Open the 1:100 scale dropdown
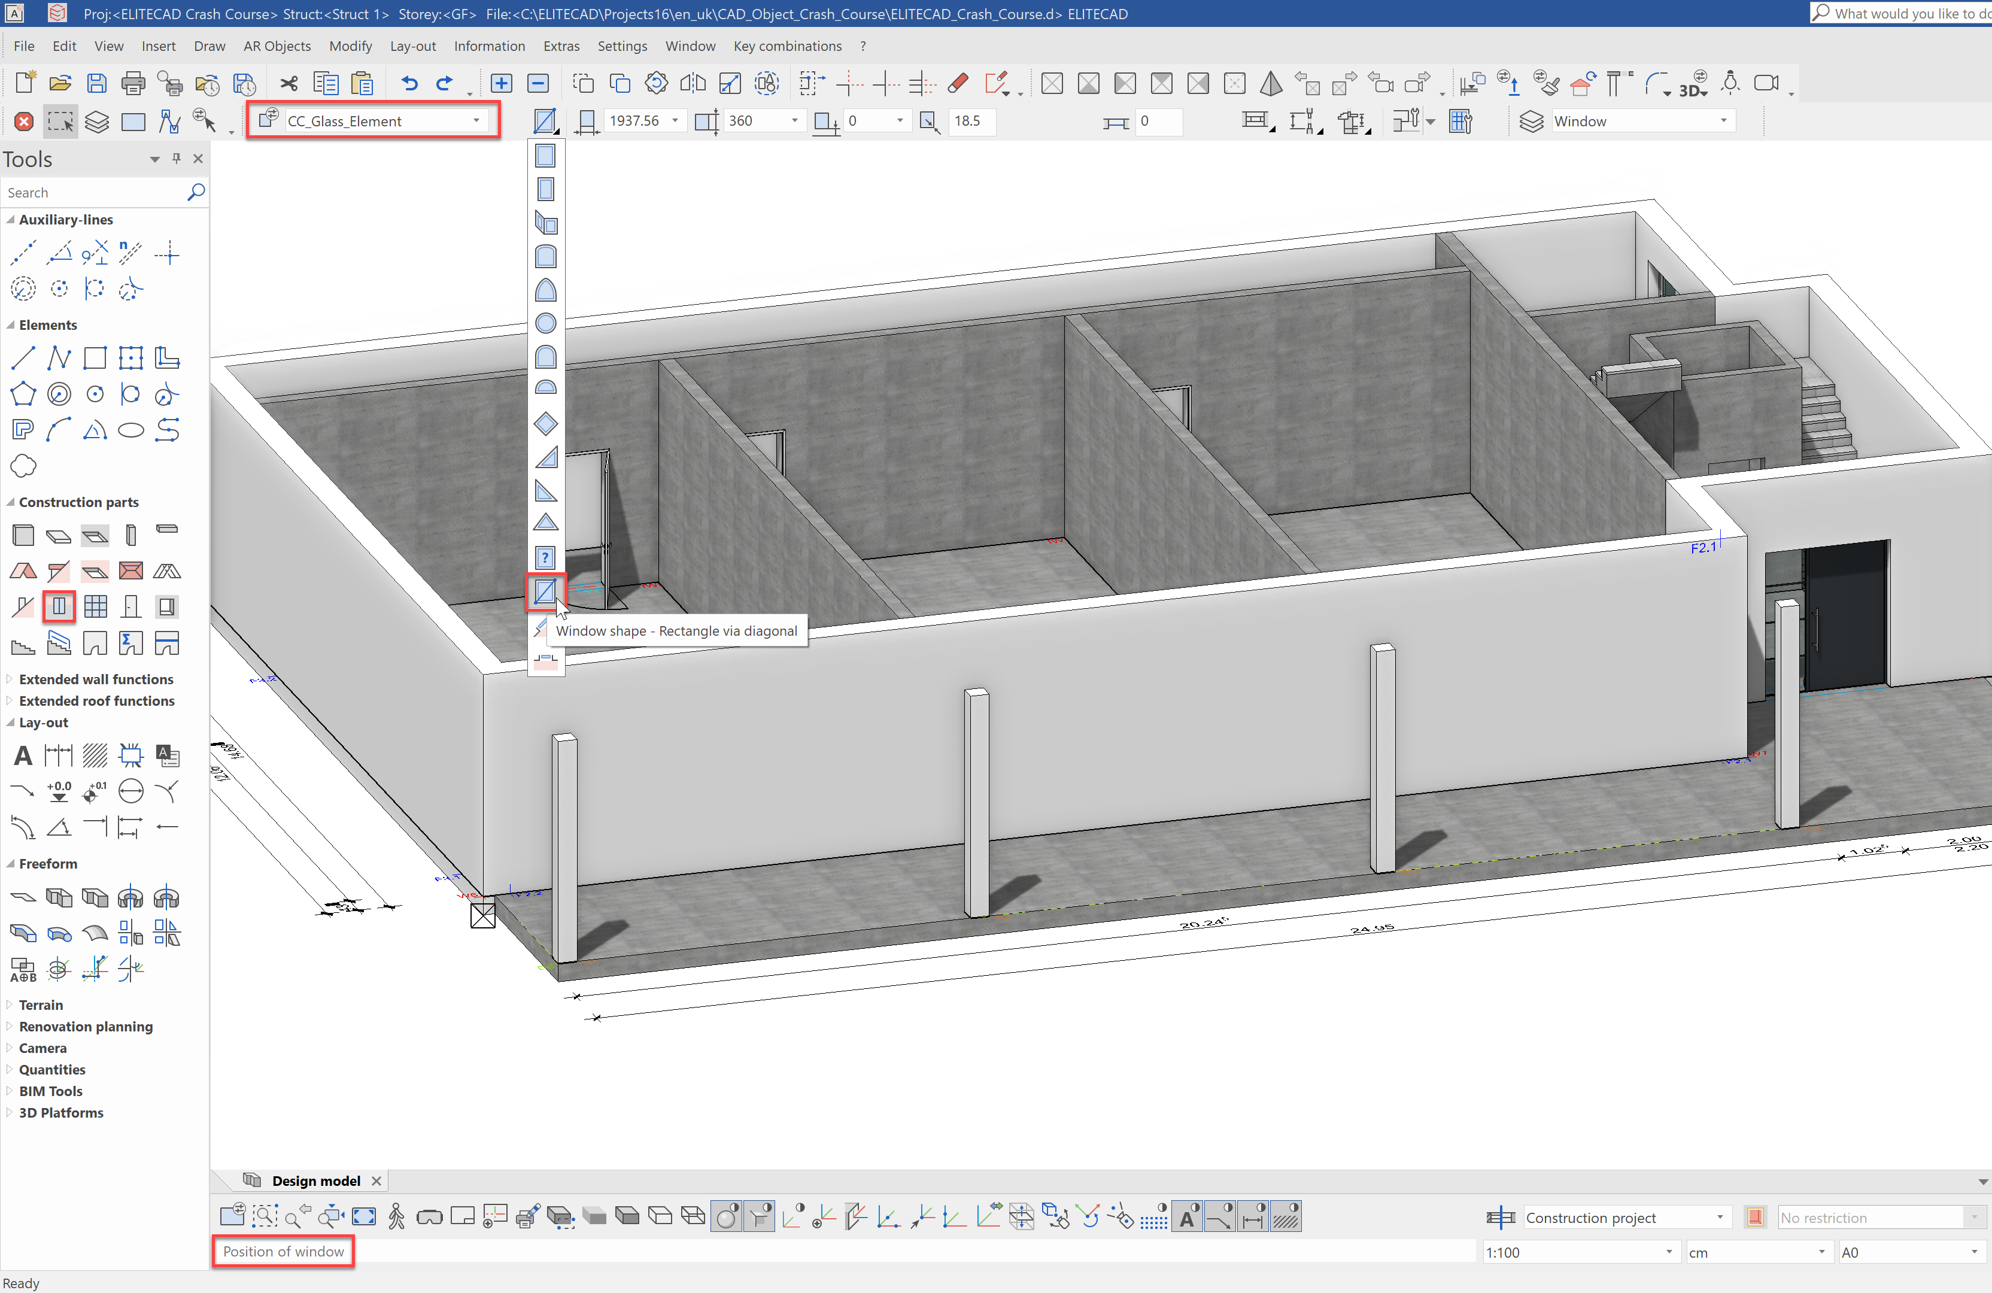1992x1293 pixels. (x=1669, y=1252)
